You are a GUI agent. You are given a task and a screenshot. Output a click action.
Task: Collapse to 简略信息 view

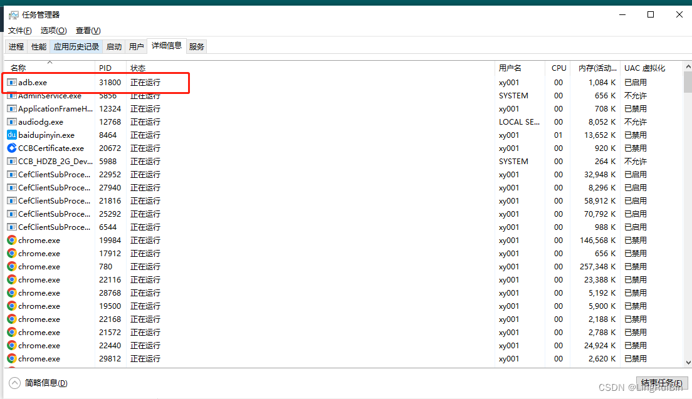pos(38,383)
